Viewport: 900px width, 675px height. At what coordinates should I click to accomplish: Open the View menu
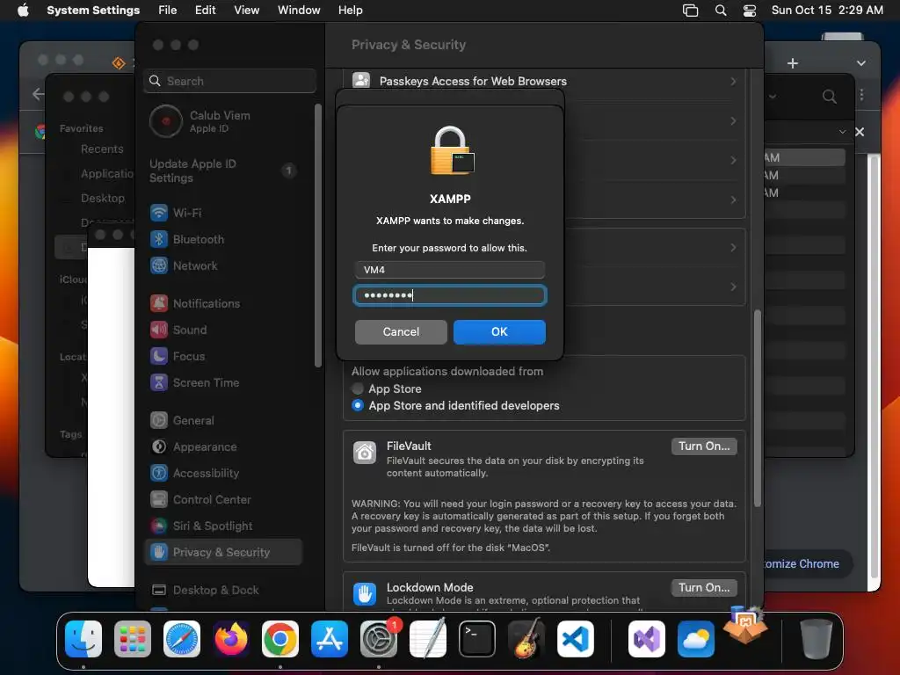(246, 10)
